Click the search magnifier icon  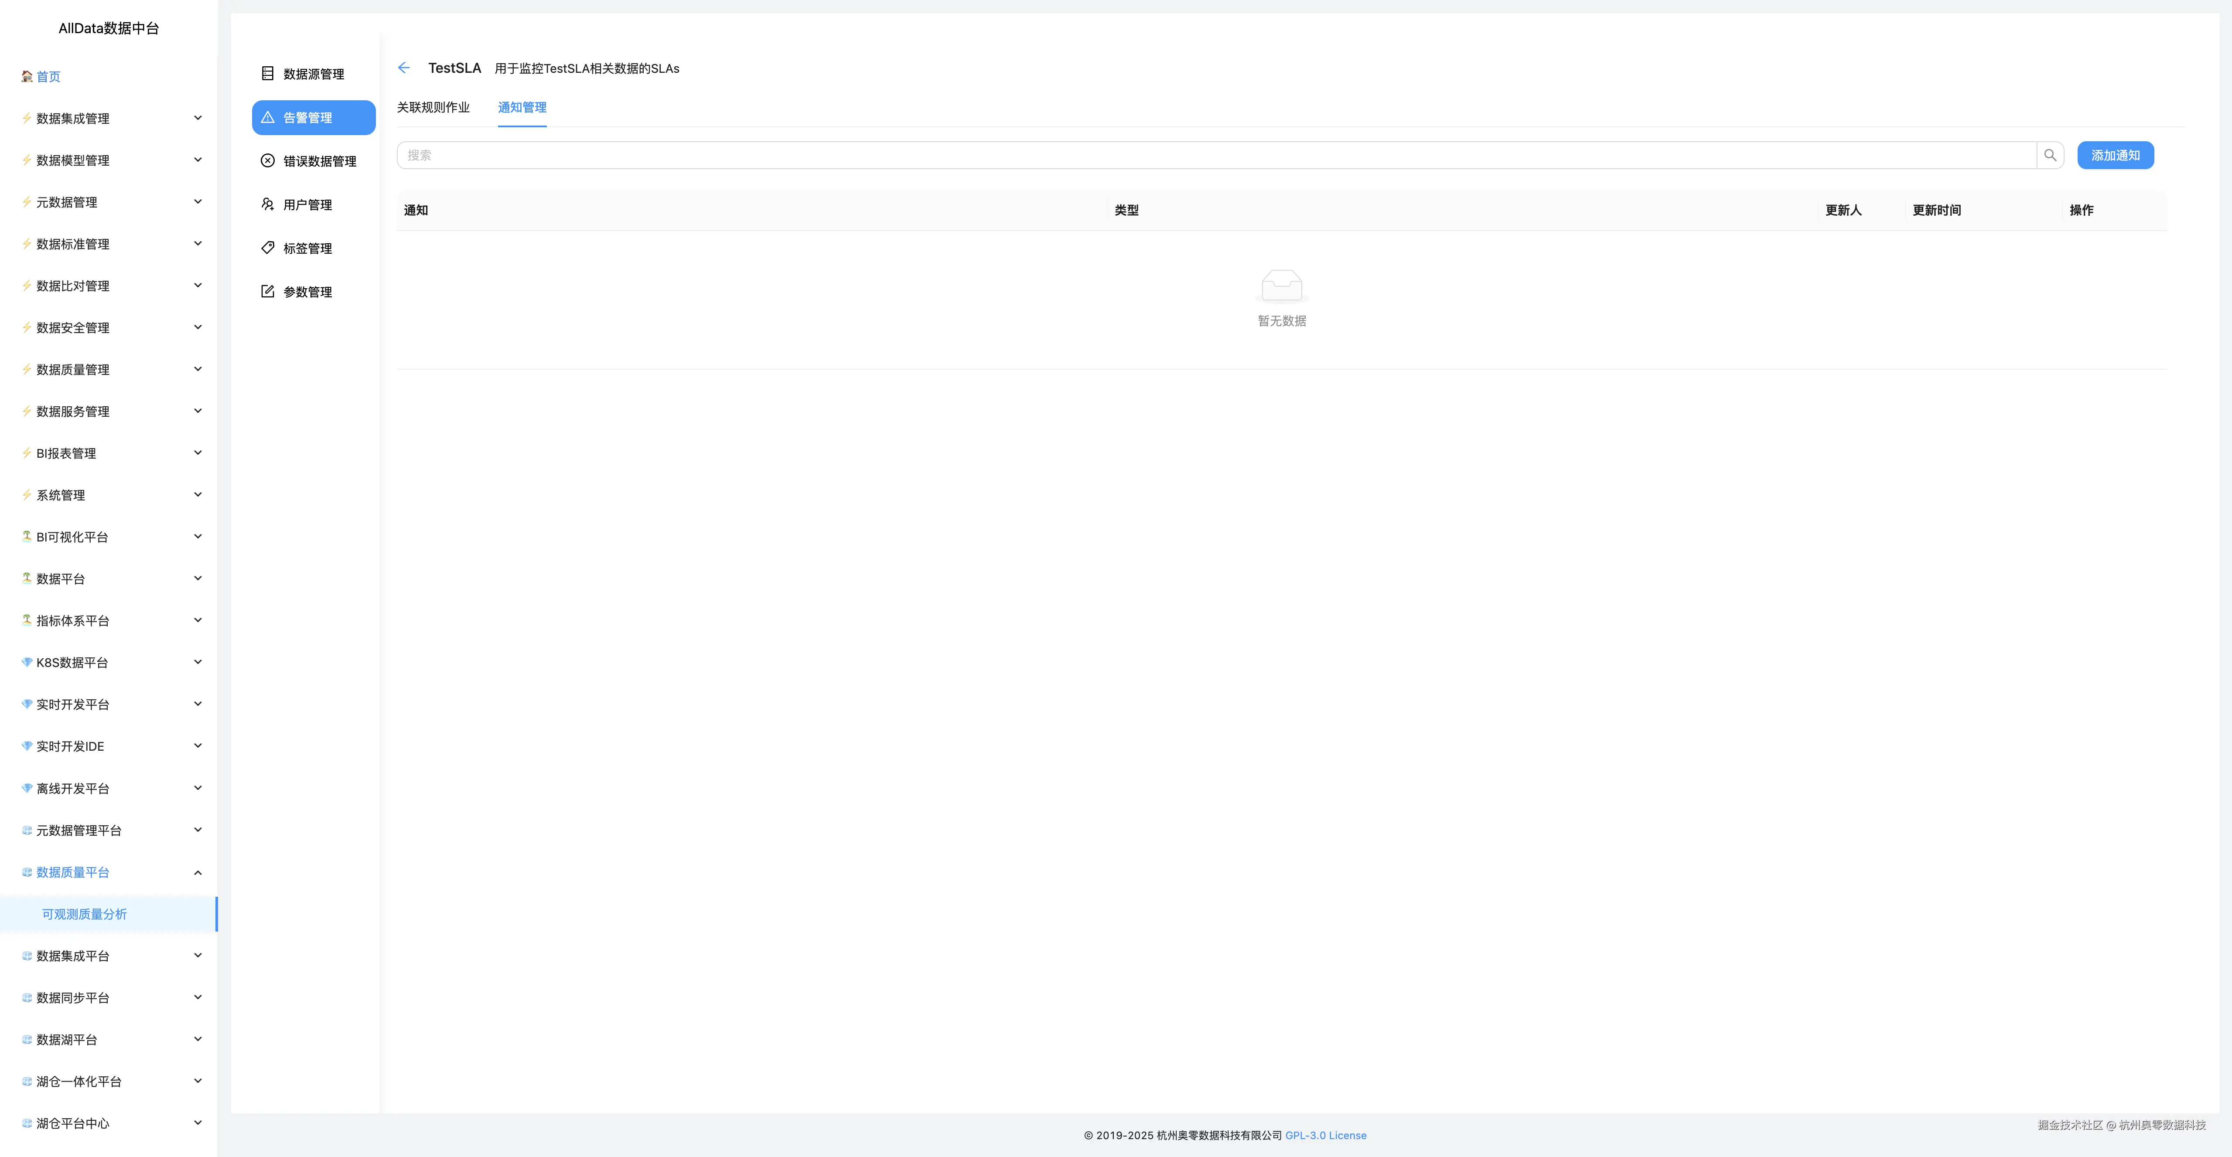tap(2050, 155)
